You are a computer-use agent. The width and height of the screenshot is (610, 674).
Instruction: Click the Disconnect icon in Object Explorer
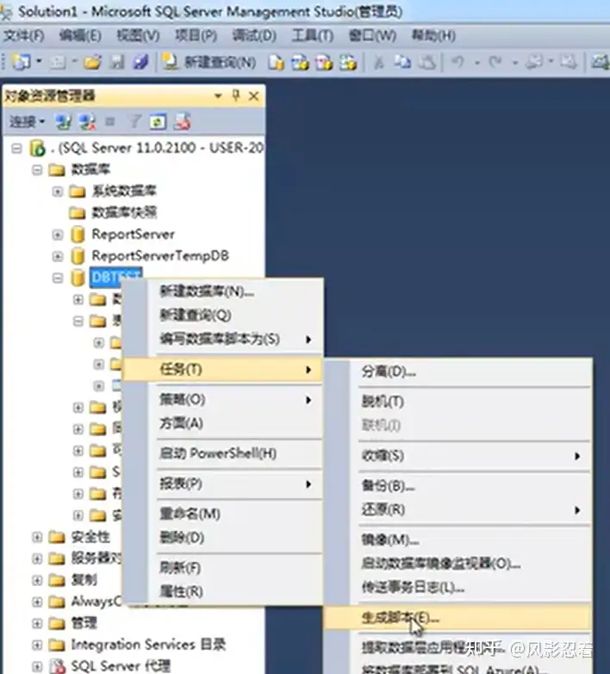pyautogui.click(x=87, y=122)
